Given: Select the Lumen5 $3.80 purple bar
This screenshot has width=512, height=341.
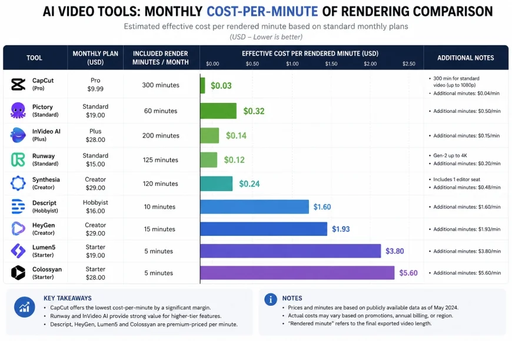Looking at the screenshot, I should pos(290,251).
